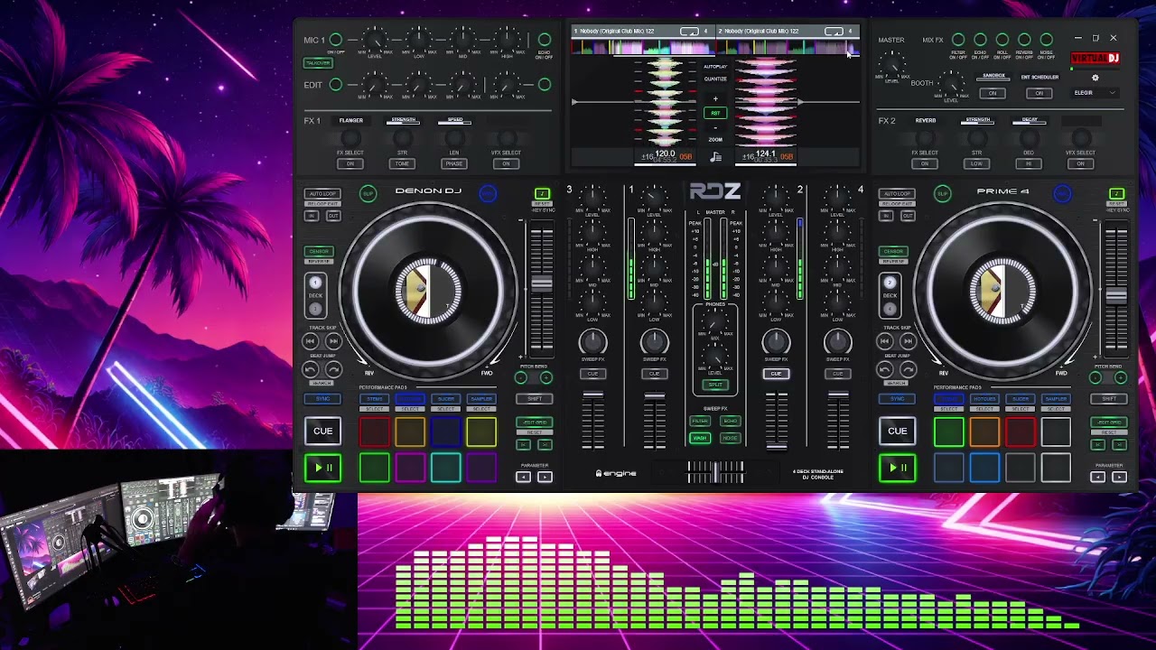Click pitch bend plus on left deck
The image size is (1156, 650).
(x=546, y=377)
